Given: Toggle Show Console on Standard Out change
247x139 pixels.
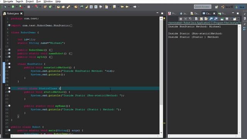Looking at the screenshot, I should point(211,19).
